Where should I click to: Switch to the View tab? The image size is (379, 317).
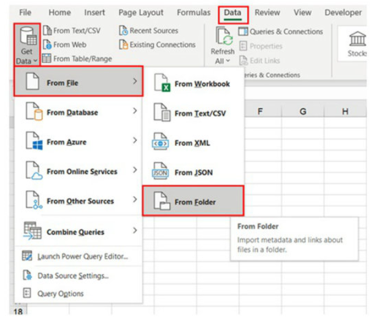pyautogui.click(x=302, y=12)
